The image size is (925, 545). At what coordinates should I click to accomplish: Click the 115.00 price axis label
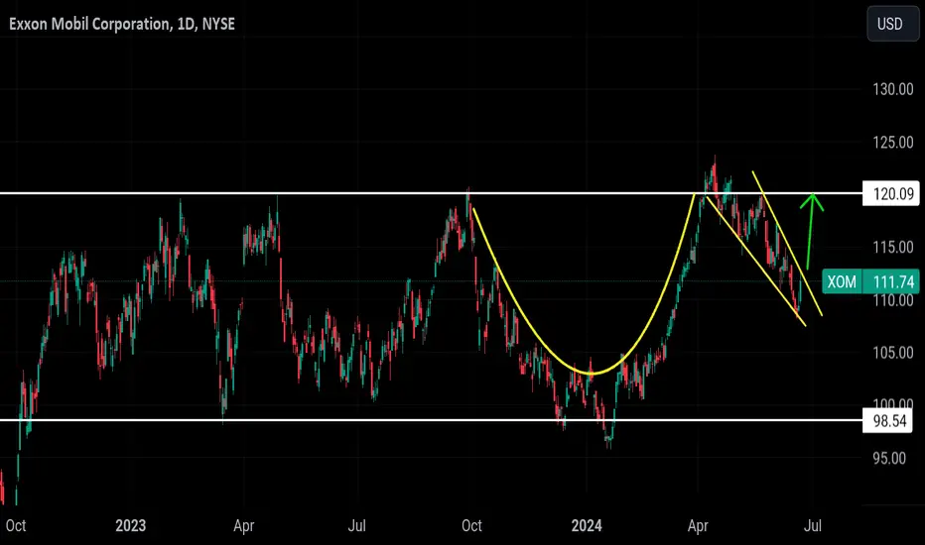892,248
